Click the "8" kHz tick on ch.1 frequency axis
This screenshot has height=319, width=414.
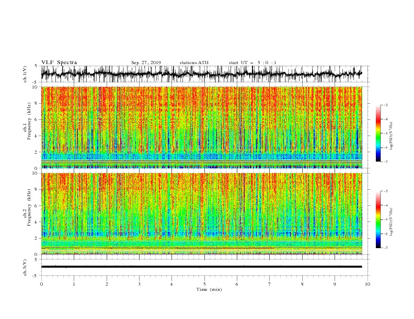pos(37,103)
